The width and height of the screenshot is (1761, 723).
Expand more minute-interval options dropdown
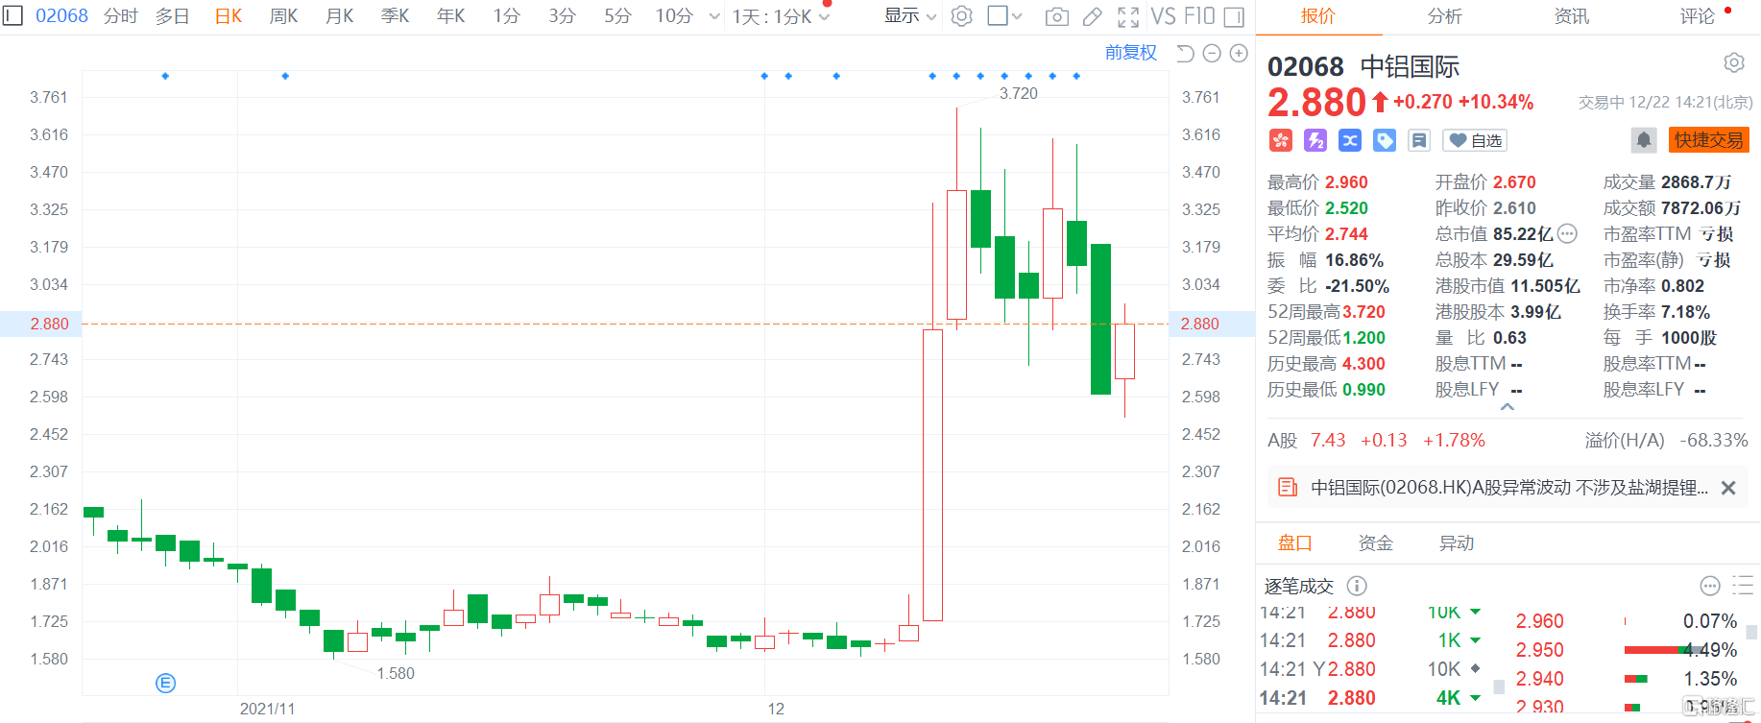[x=714, y=16]
